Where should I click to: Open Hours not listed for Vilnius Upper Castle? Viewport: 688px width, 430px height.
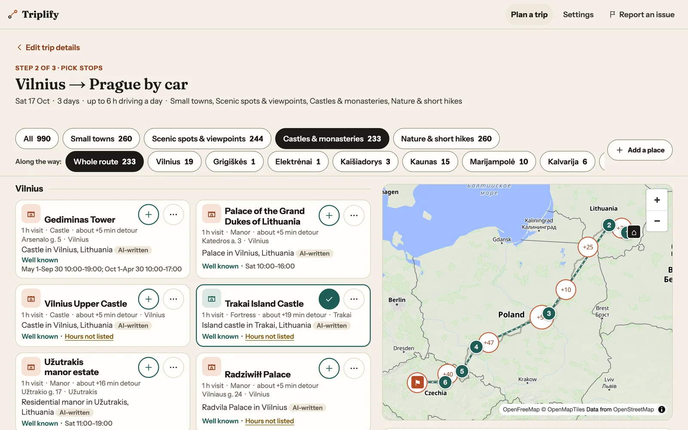pyautogui.click(x=89, y=336)
